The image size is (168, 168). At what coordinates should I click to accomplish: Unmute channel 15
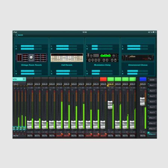click(88, 136)
